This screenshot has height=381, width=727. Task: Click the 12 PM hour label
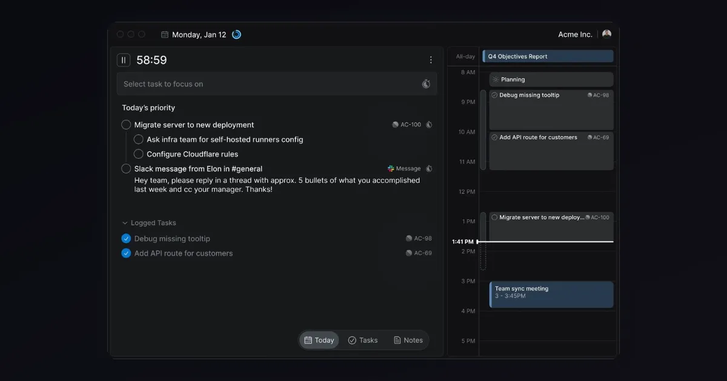[x=466, y=192]
